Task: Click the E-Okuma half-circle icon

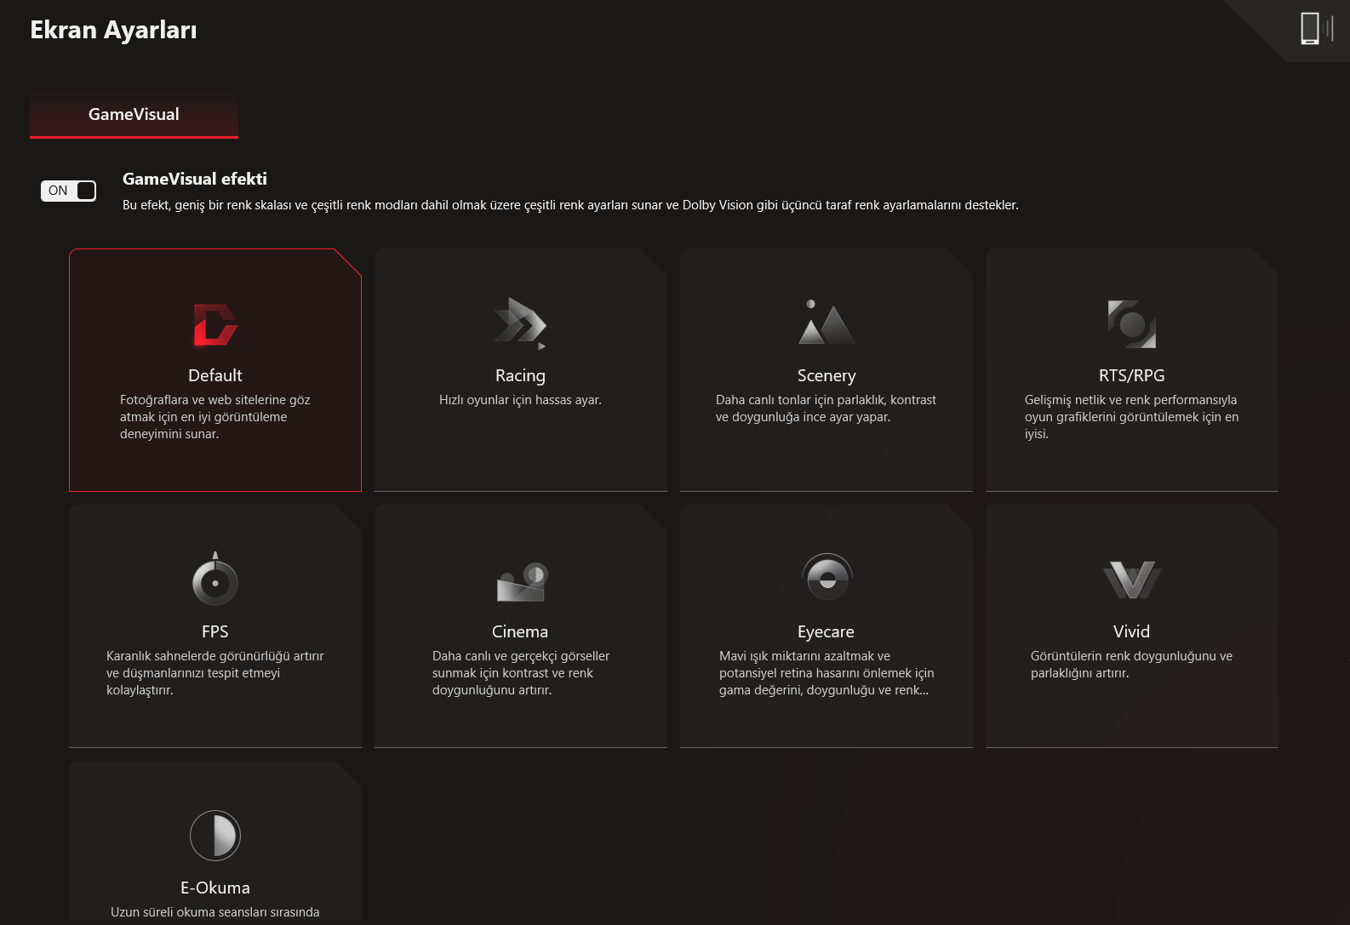Action: (215, 835)
